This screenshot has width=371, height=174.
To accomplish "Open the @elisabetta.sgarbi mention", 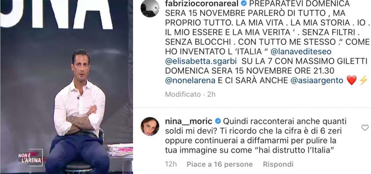I will [201, 61].
